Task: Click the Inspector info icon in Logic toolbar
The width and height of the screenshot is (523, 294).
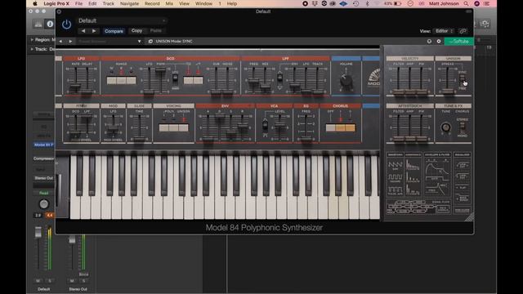Action: 50,24
